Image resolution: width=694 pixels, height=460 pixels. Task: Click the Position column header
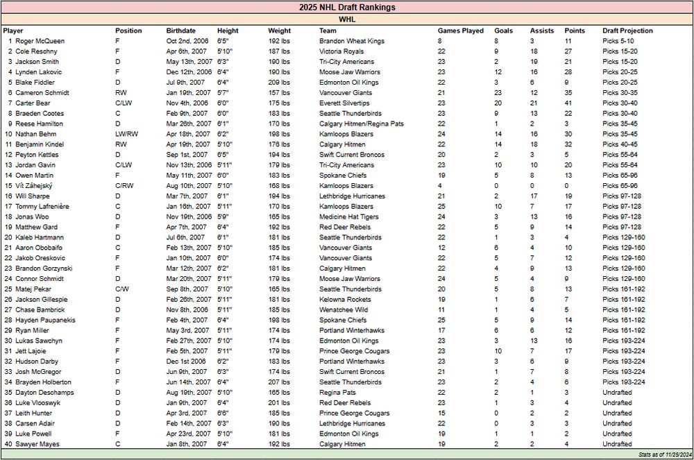(x=128, y=31)
